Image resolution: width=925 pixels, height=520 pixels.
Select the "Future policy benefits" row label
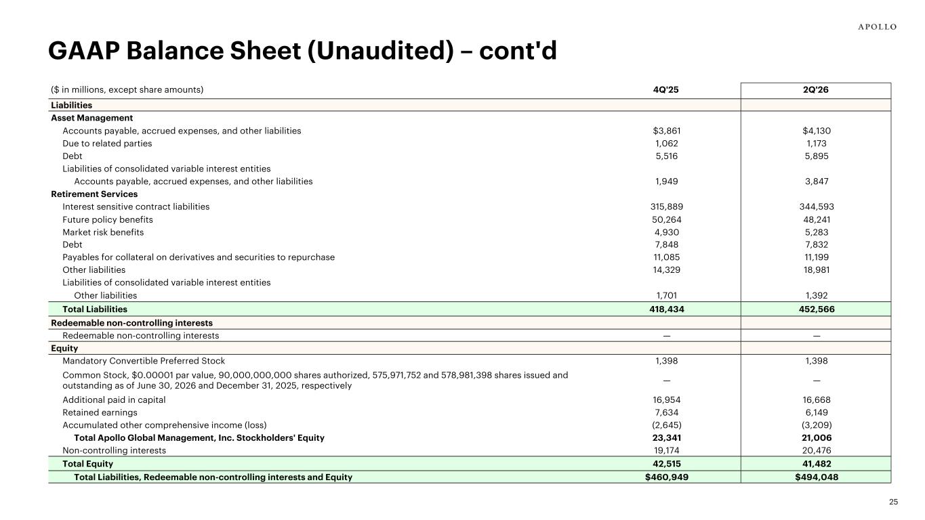coord(108,219)
